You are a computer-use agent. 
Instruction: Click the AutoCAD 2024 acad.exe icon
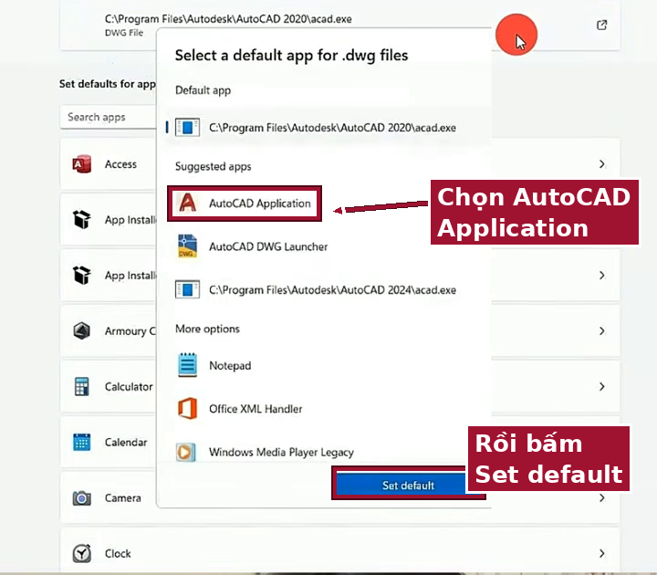click(187, 289)
